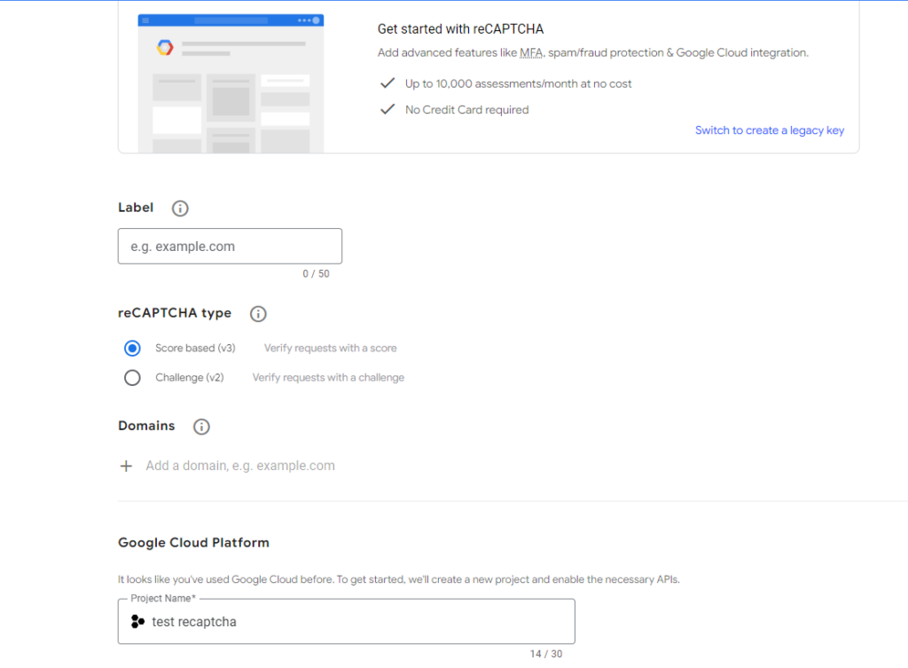This screenshot has height=668, width=908.
Task: Click the checkmark beside 10,000 assessments text
Action: click(x=387, y=83)
